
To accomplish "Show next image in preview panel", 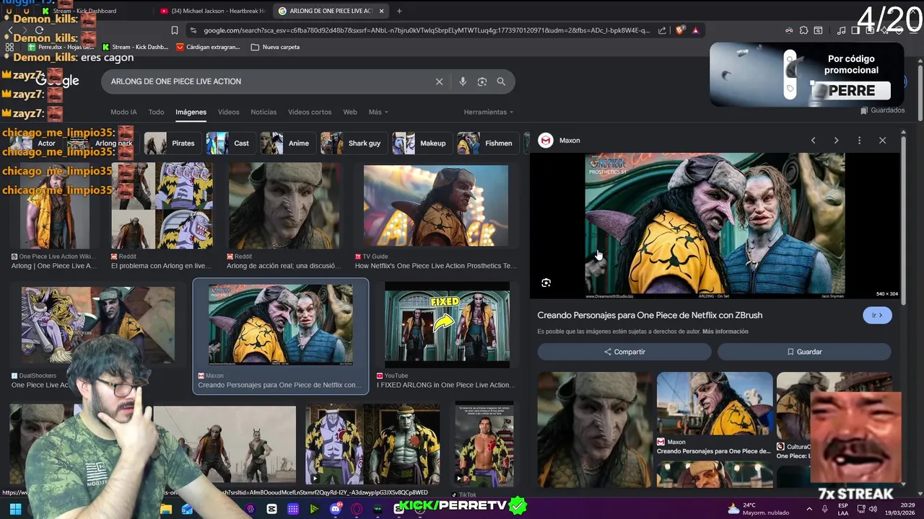I will (836, 141).
